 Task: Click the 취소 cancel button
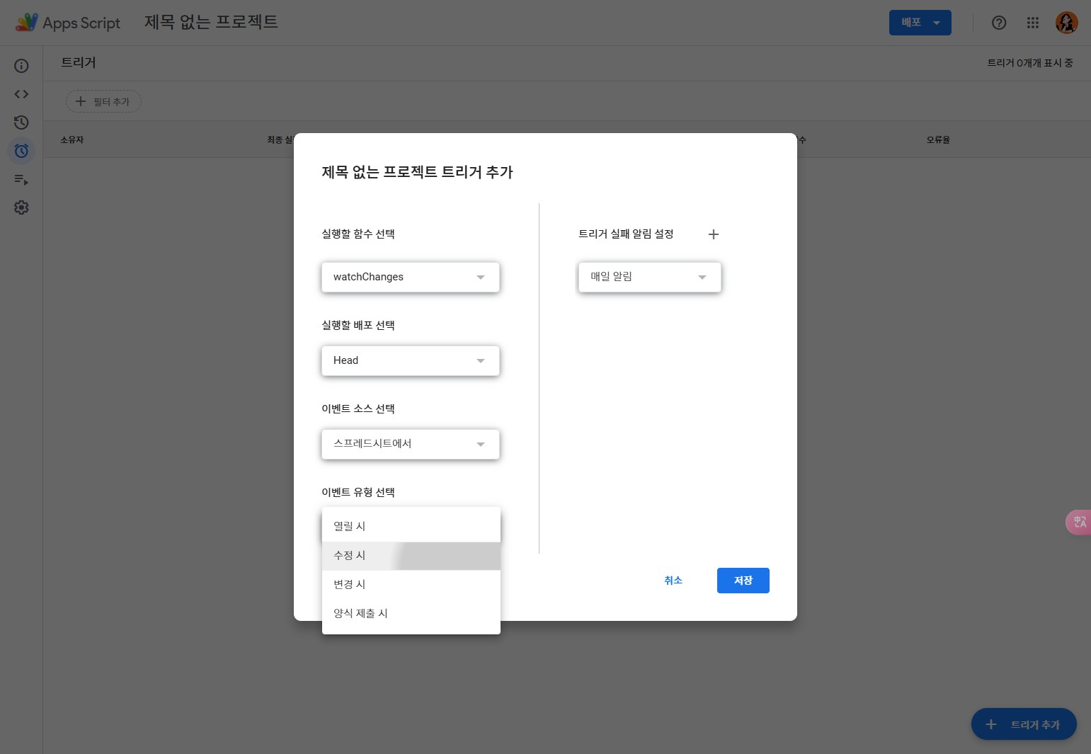point(673,581)
